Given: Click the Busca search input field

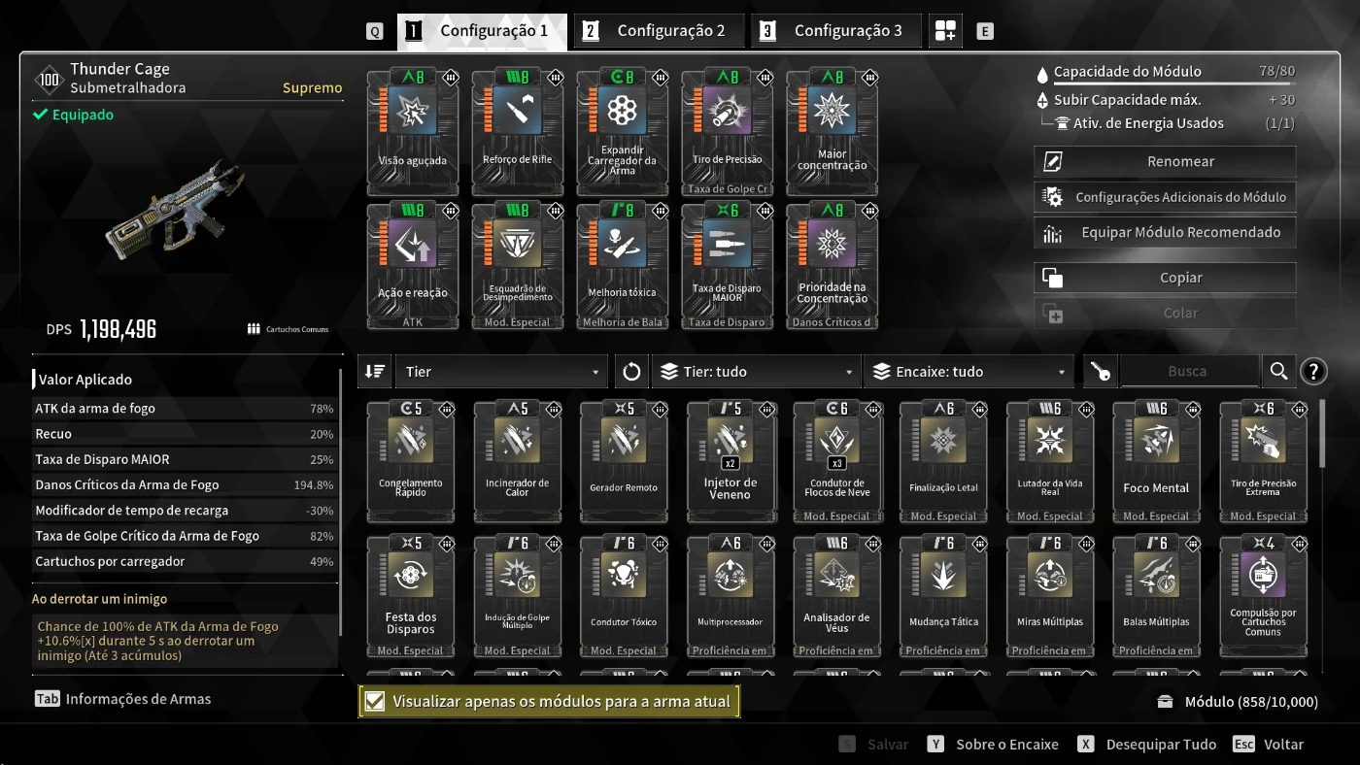Looking at the screenshot, I should coord(1189,371).
